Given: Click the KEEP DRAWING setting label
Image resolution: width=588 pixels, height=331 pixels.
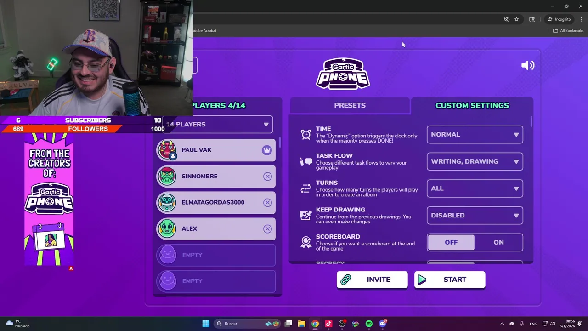Looking at the screenshot, I should pyautogui.click(x=340, y=210).
